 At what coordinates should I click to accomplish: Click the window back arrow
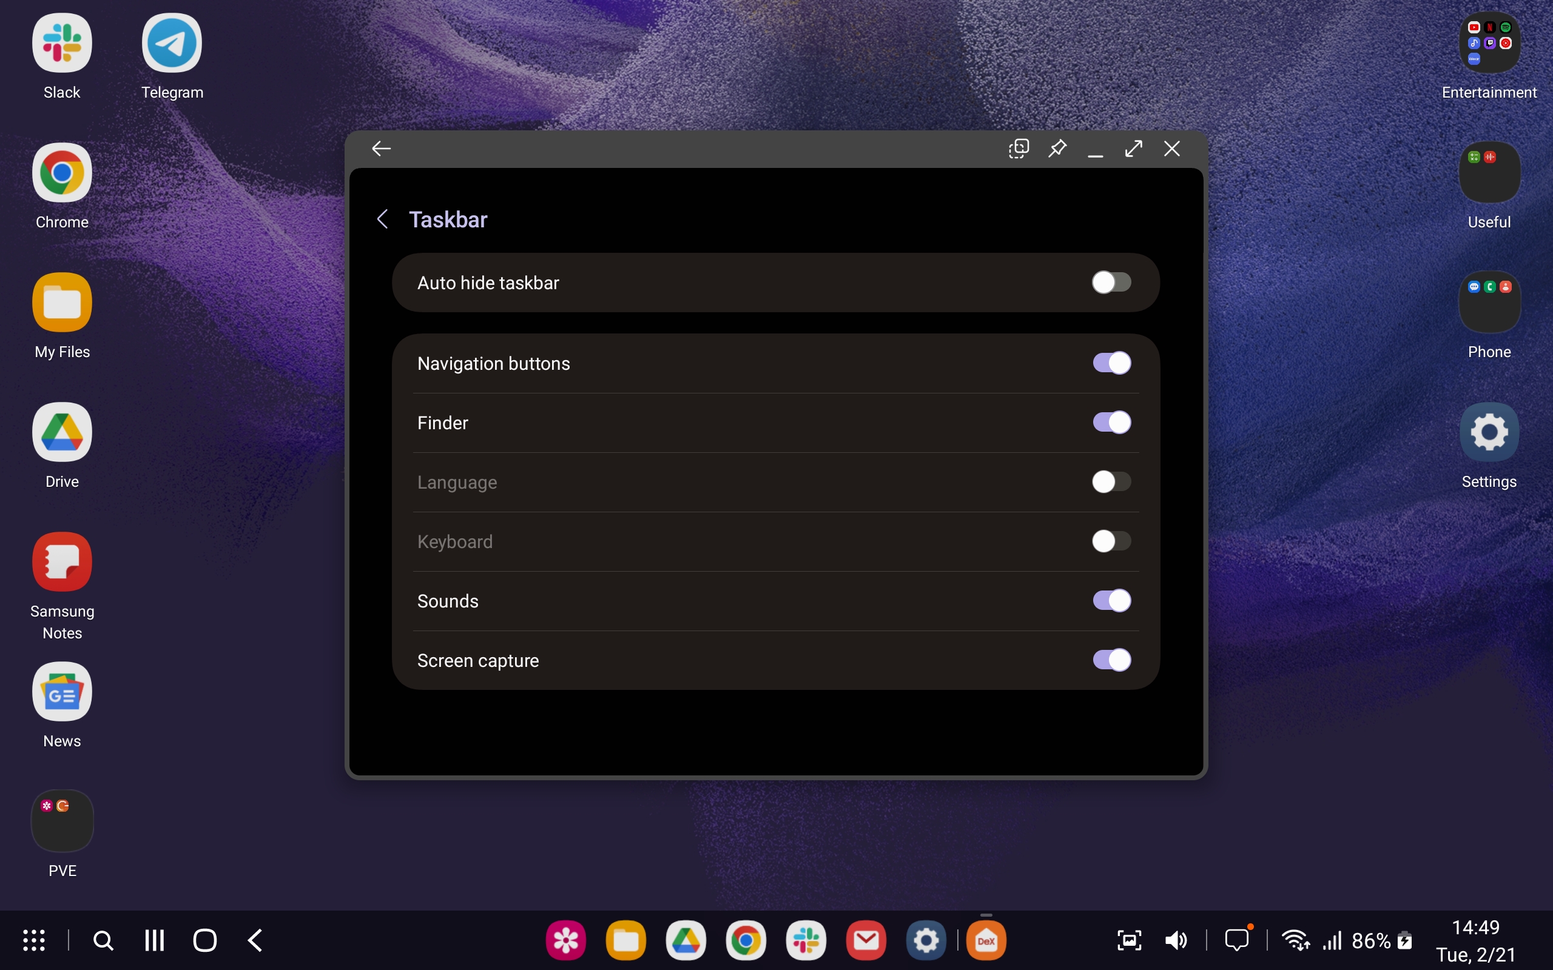click(381, 149)
